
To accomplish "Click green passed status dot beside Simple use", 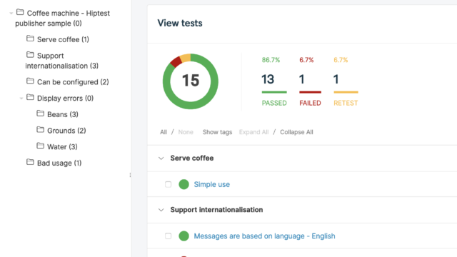I will point(184,184).
